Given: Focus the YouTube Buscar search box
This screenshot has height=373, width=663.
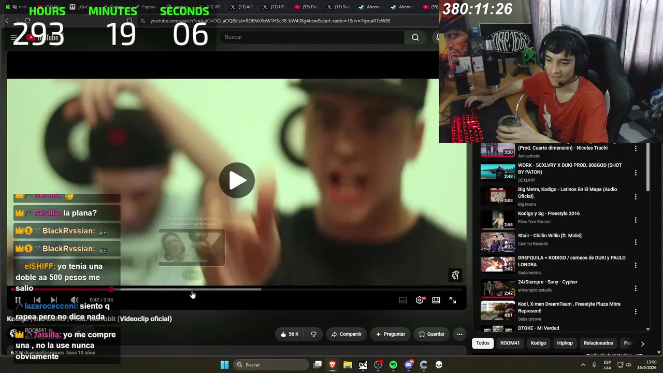Looking at the screenshot, I should coord(313,37).
